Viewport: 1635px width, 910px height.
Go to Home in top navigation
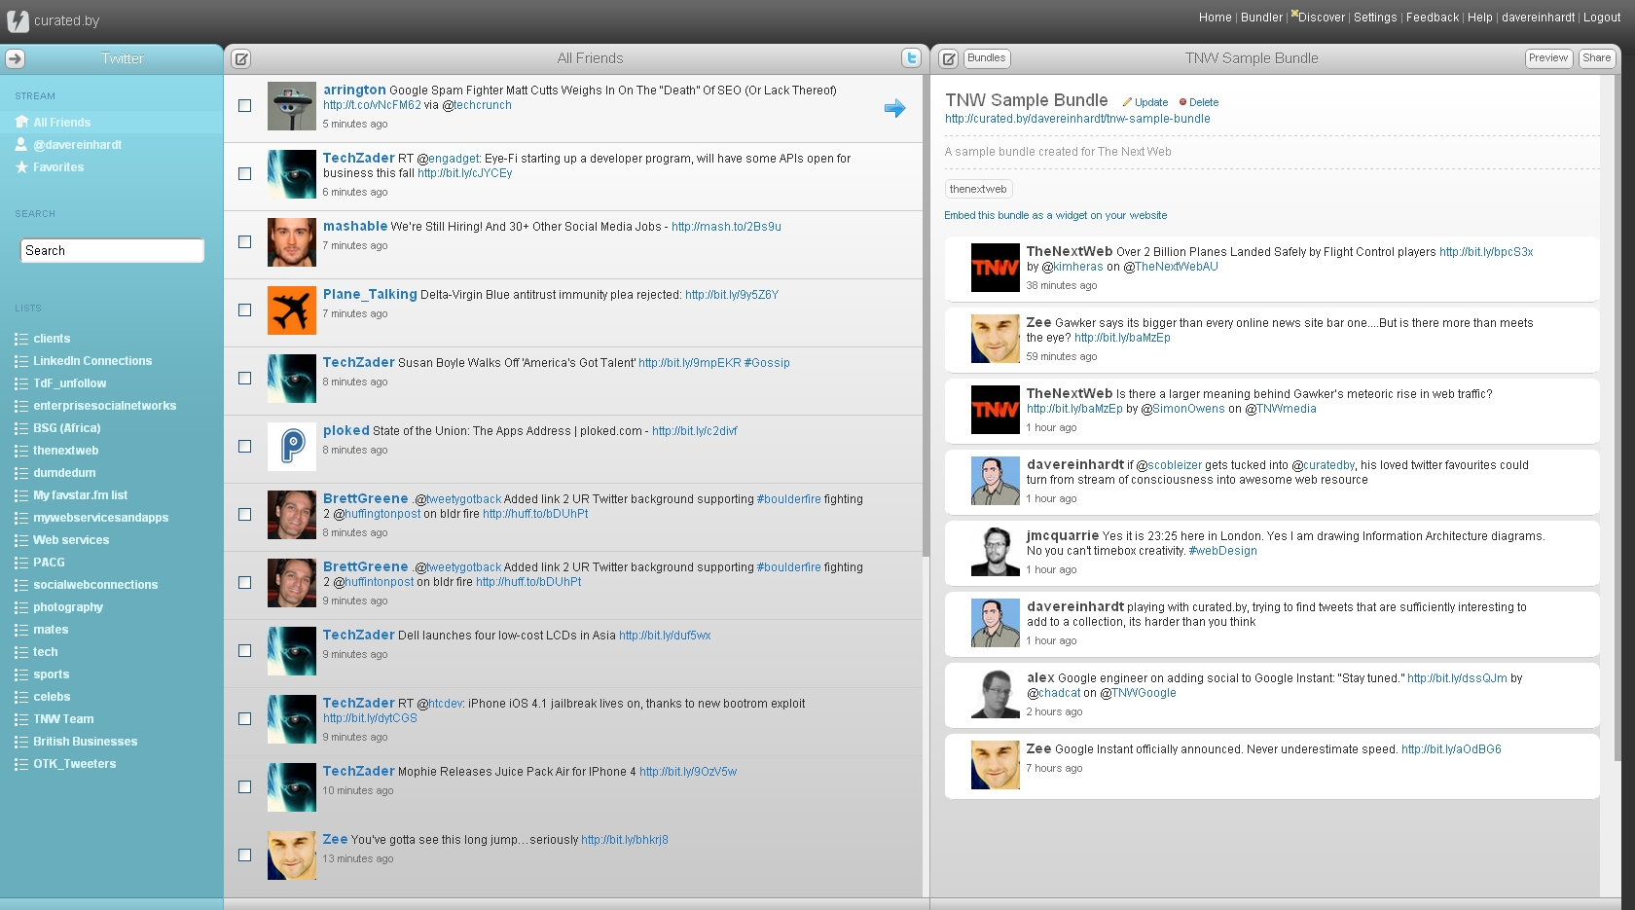pyautogui.click(x=1215, y=18)
